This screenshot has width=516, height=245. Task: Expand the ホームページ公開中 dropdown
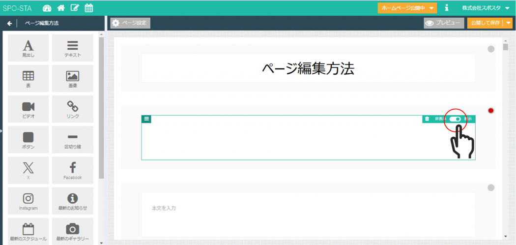click(x=407, y=8)
